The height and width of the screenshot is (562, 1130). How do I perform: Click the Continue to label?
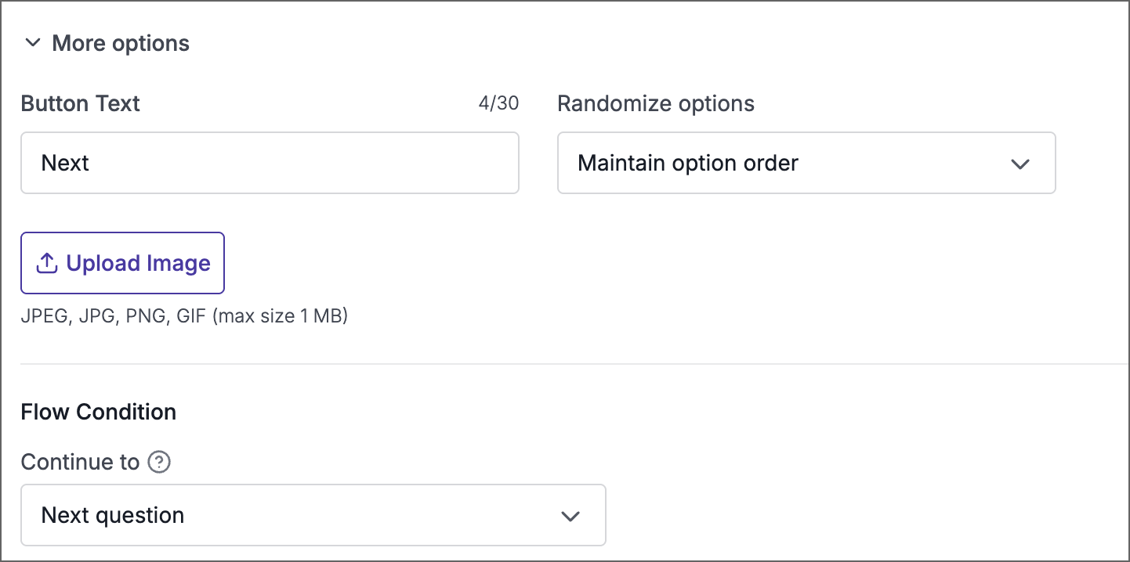pyautogui.click(x=78, y=462)
